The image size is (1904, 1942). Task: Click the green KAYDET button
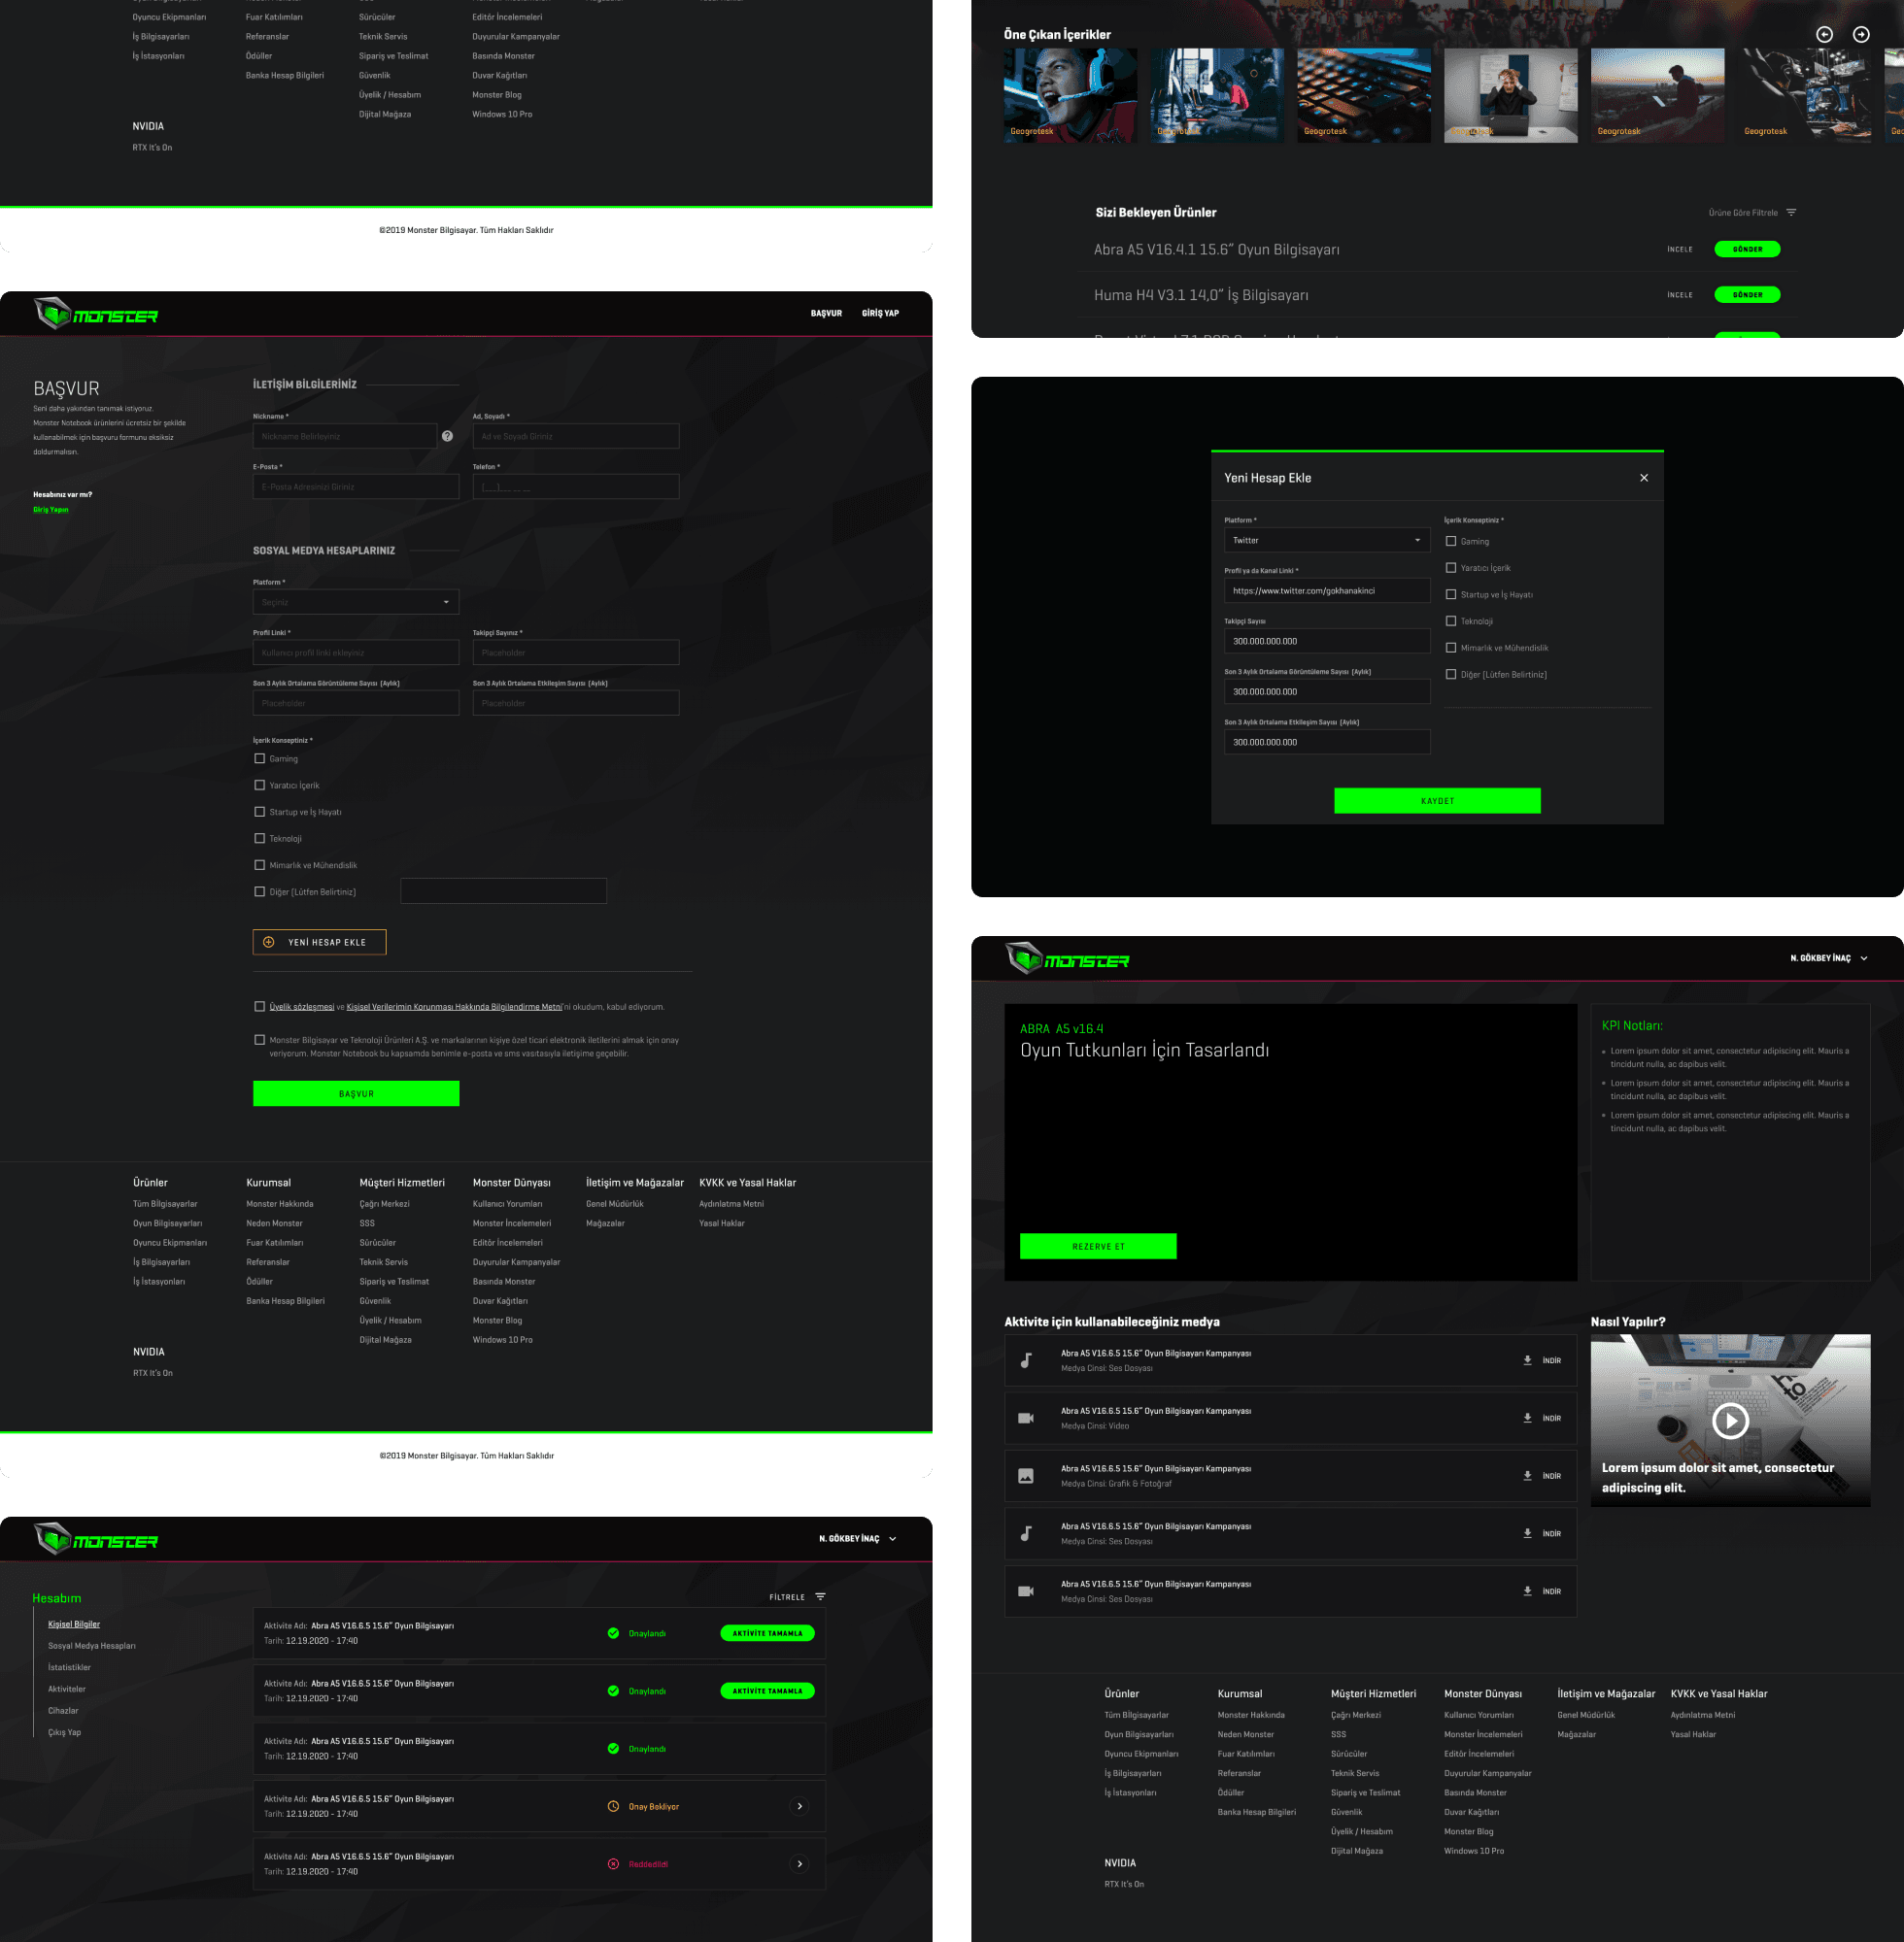click(x=1436, y=800)
